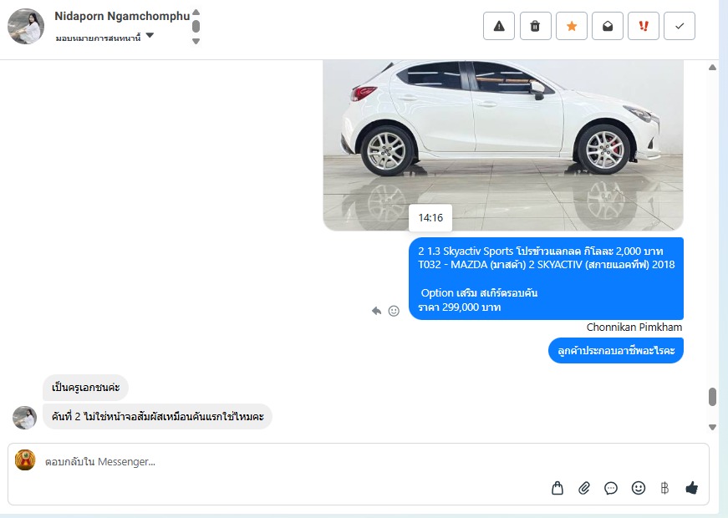
Task: Click มอบหมายการสนทนานี้ label
Action: tap(98, 38)
